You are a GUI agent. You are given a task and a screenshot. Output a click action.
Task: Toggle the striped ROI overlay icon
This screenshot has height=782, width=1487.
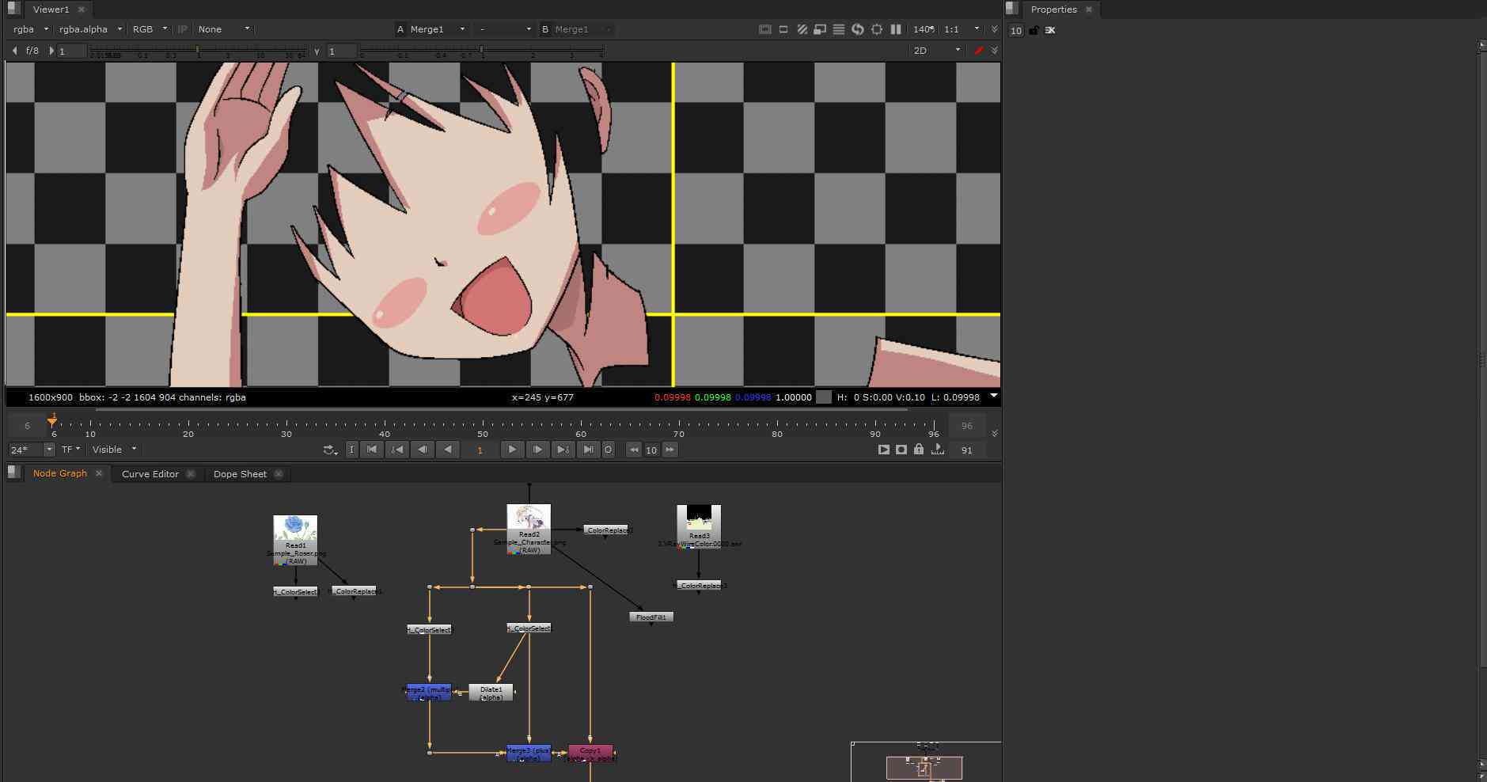tap(802, 29)
